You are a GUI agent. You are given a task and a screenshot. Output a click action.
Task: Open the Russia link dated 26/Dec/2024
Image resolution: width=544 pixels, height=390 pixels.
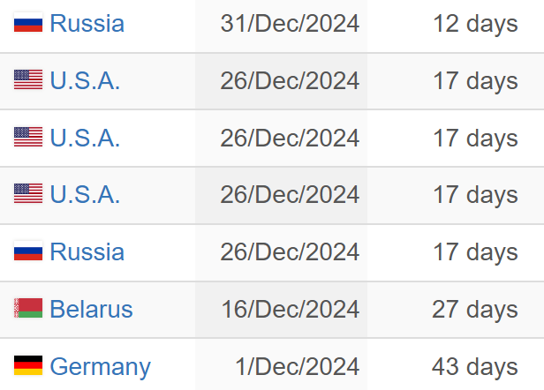pyautogui.click(x=87, y=252)
